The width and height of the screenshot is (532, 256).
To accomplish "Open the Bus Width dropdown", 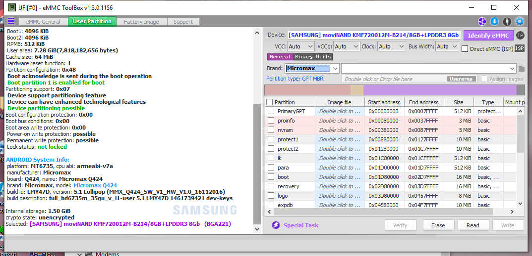I will coord(447,46).
